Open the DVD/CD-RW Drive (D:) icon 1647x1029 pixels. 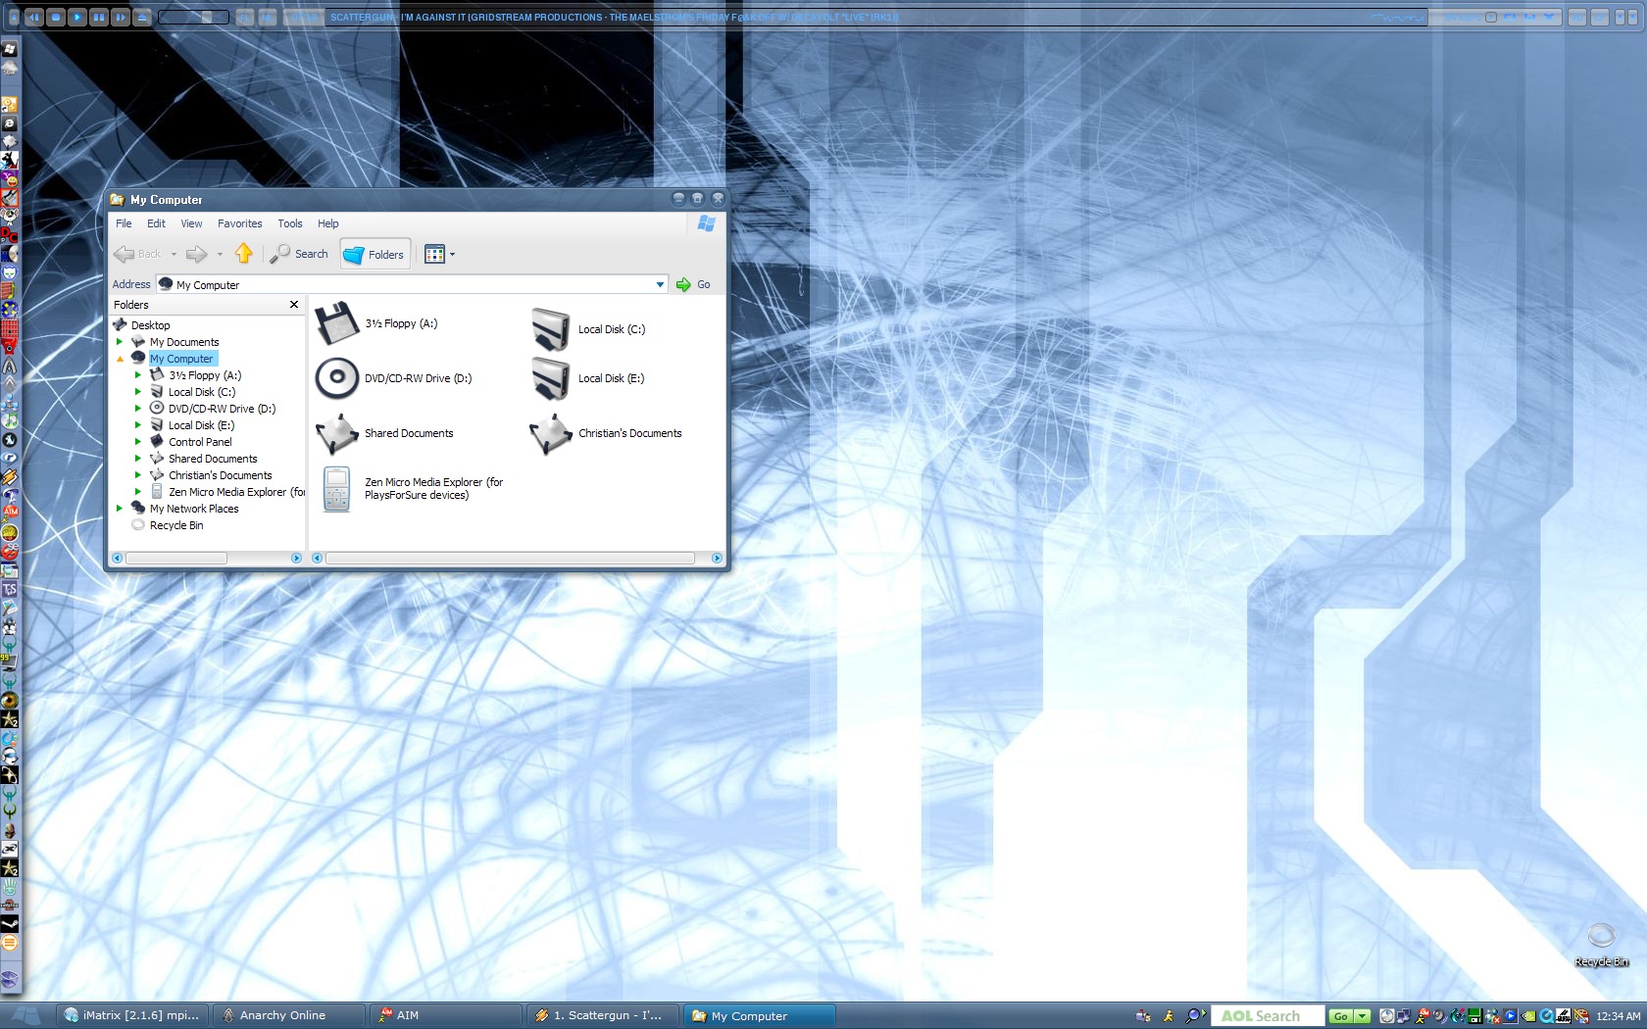click(x=337, y=378)
